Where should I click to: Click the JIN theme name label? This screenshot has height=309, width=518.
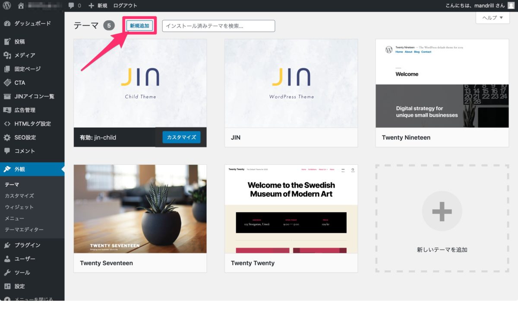pyautogui.click(x=236, y=138)
